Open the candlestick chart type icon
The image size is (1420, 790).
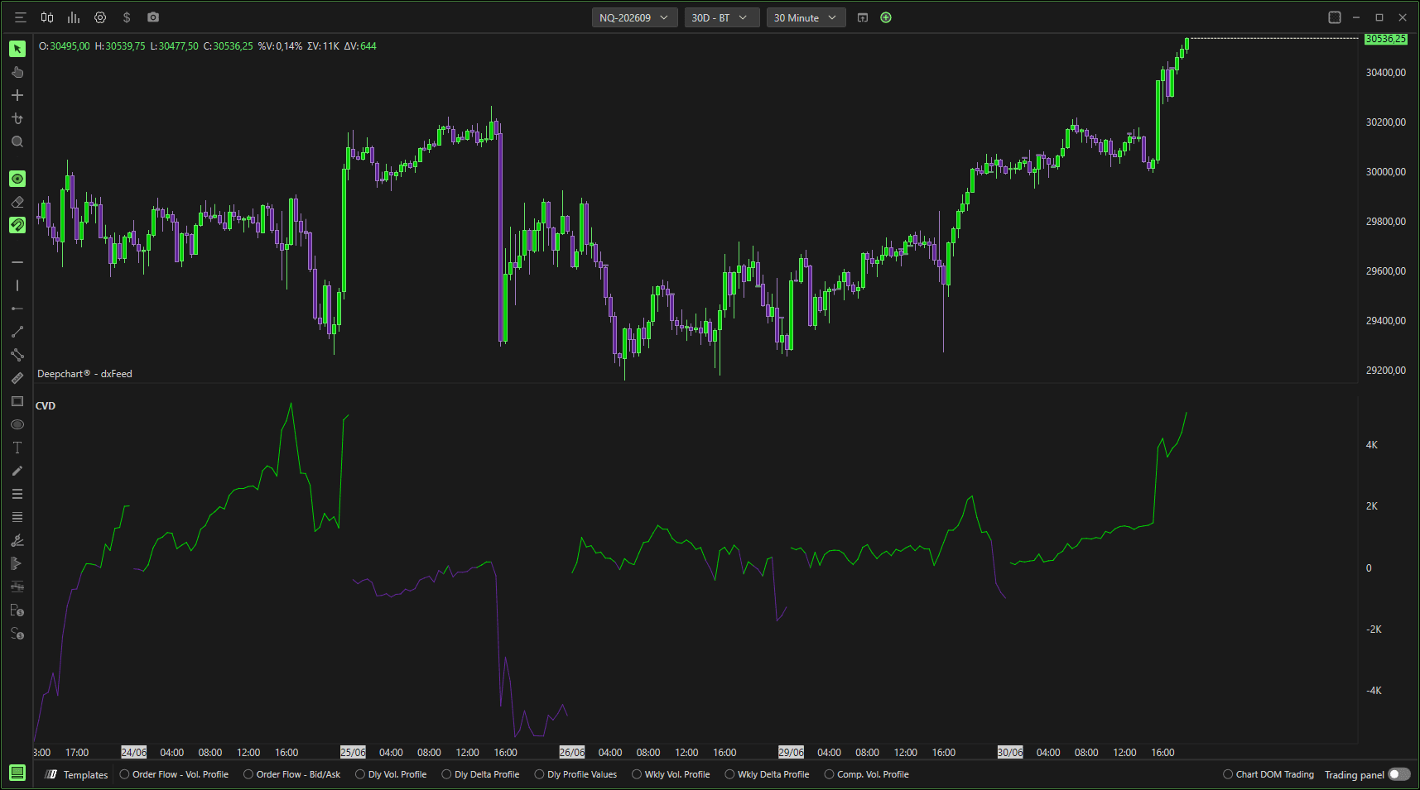[x=47, y=17]
